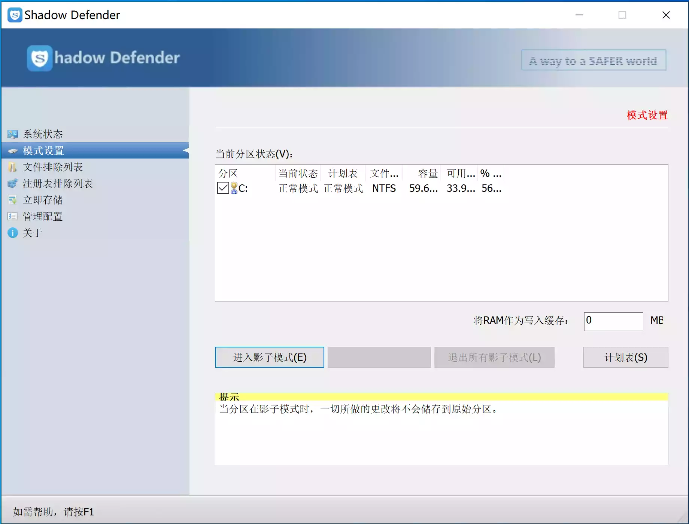
Task: Click 进入影子模式(E) button
Action: tap(270, 357)
